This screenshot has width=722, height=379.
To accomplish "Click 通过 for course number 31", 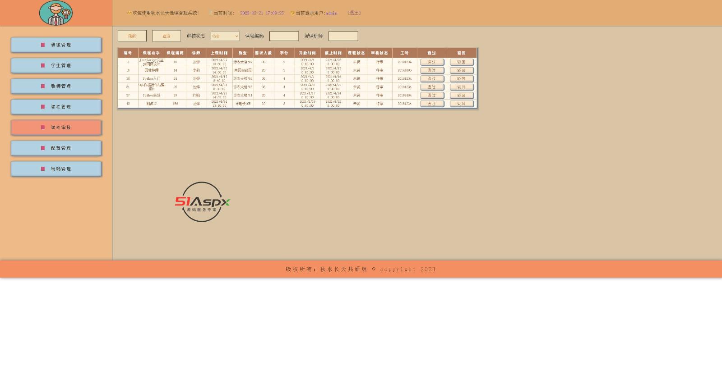I will 432,87.
